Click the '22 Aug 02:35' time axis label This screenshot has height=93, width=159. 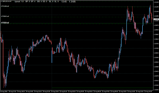tap(72, 91)
